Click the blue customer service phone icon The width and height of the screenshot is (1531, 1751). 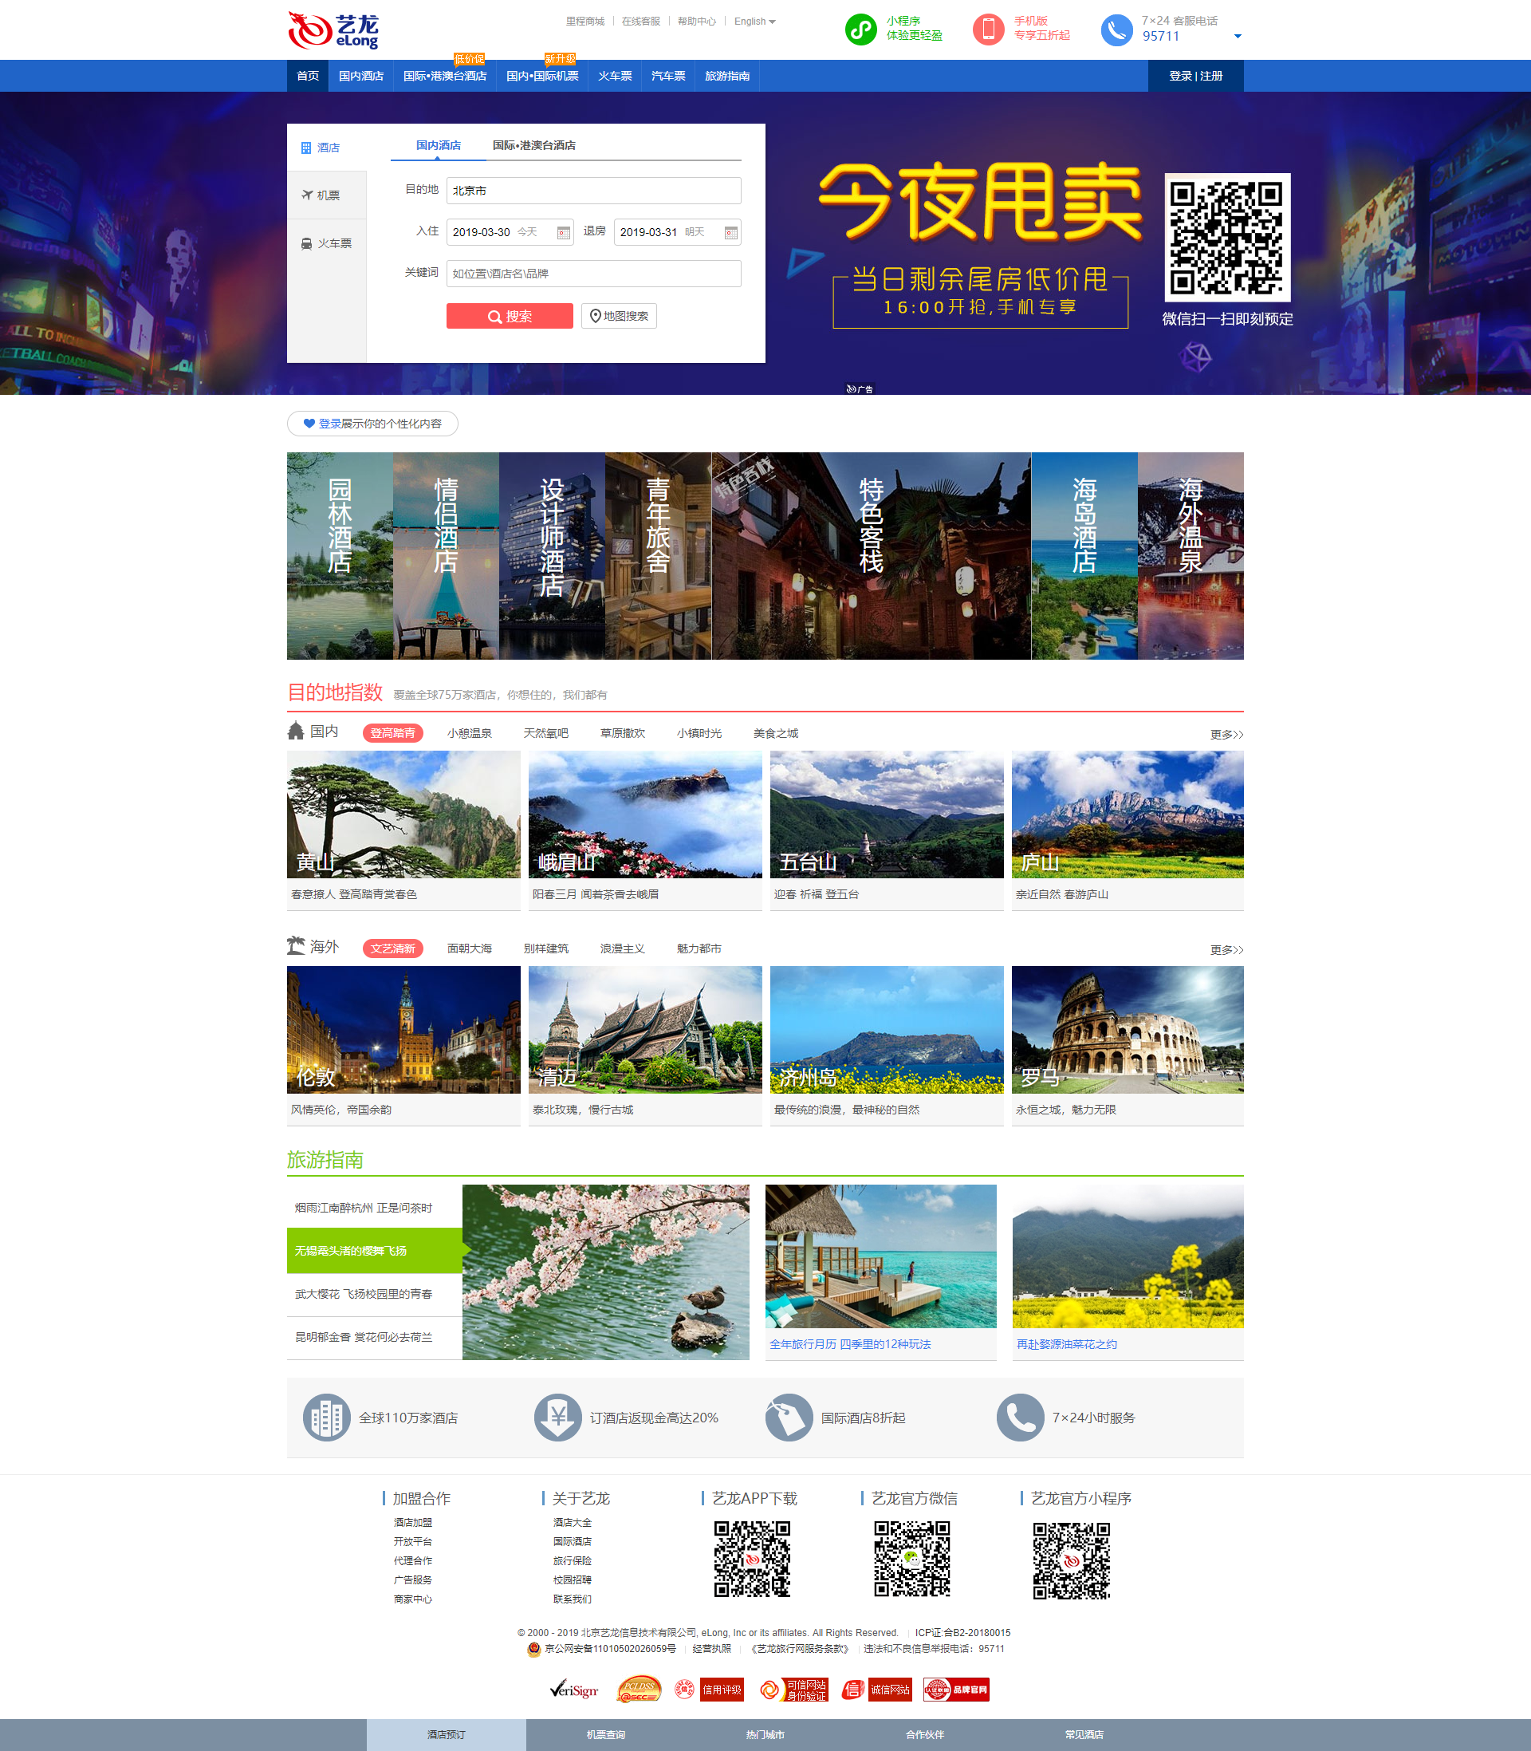point(1116,30)
